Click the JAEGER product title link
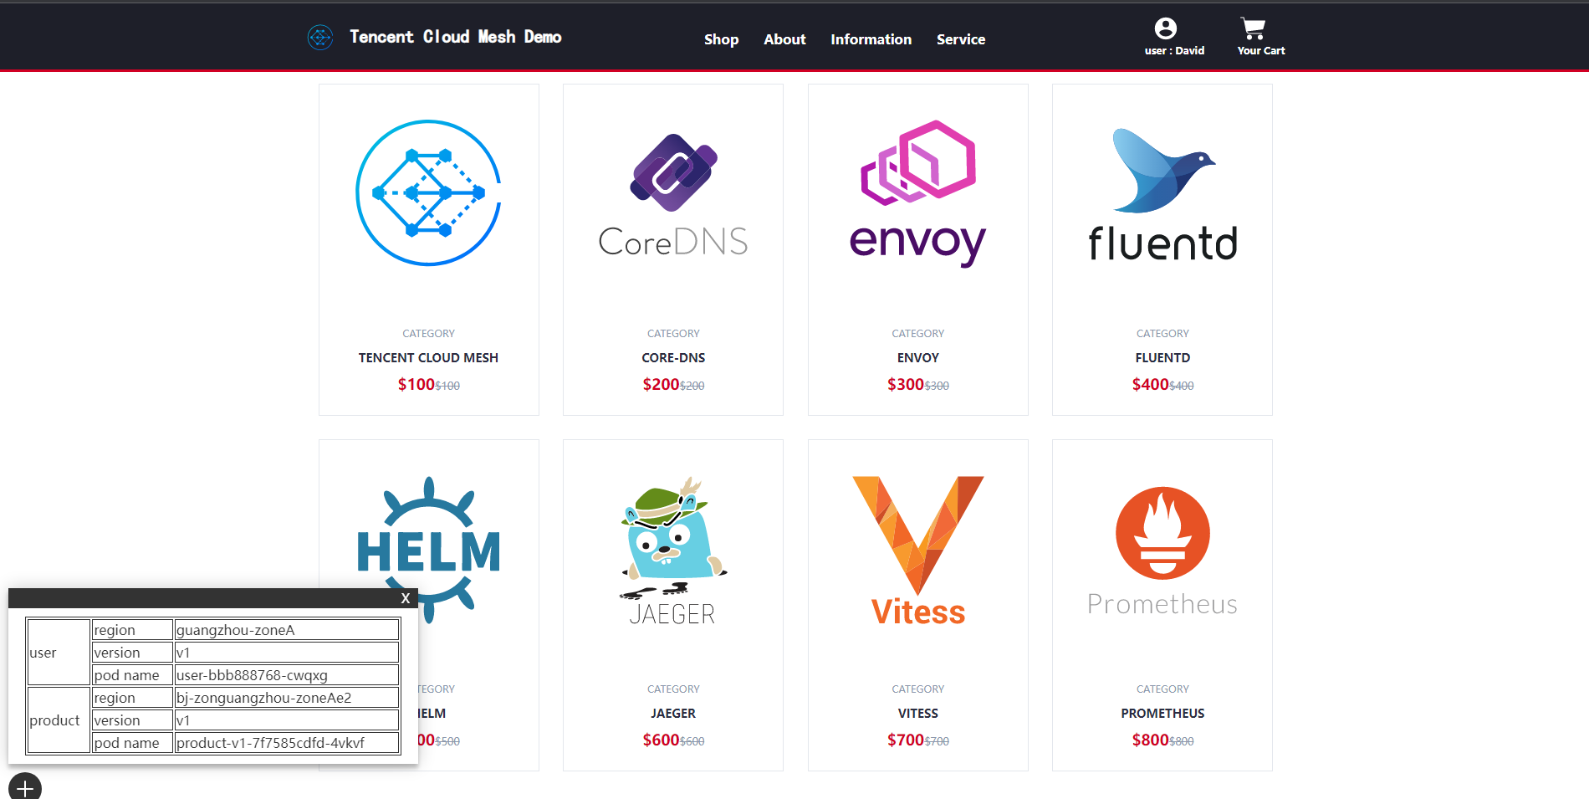 (673, 714)
